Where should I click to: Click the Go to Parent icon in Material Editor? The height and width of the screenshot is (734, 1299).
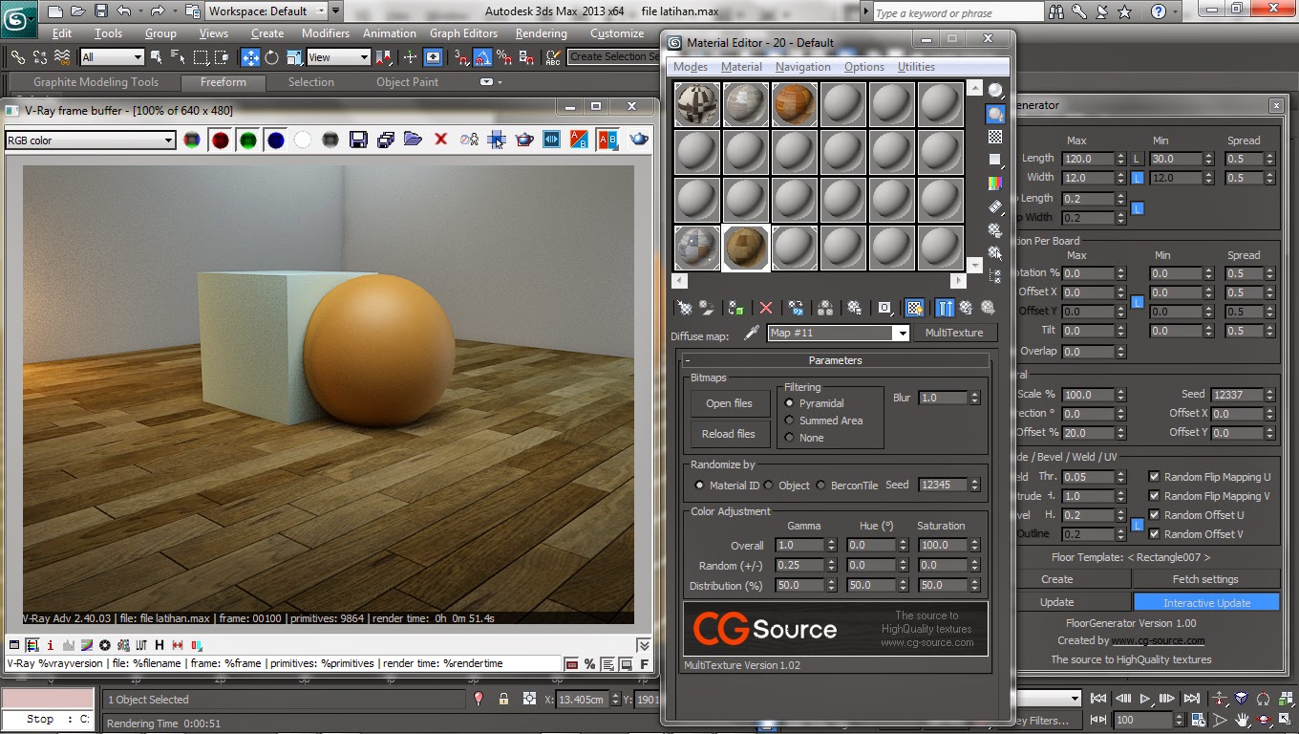click(966, 307)
